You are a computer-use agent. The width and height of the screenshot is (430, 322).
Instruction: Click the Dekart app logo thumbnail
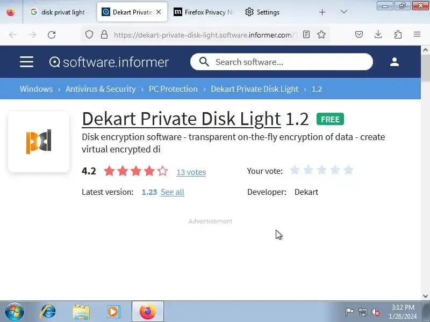pos(39,142)
